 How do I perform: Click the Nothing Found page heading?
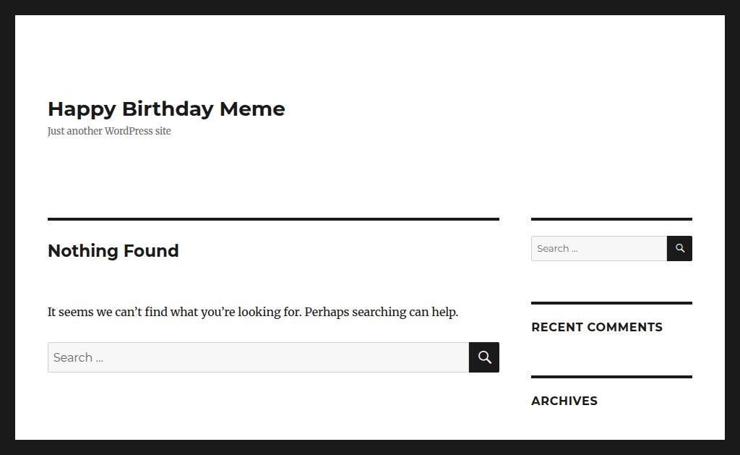113,250
